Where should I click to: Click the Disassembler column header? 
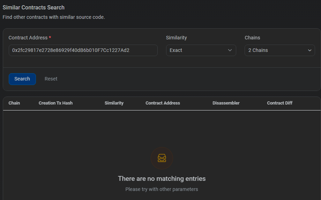226,103
